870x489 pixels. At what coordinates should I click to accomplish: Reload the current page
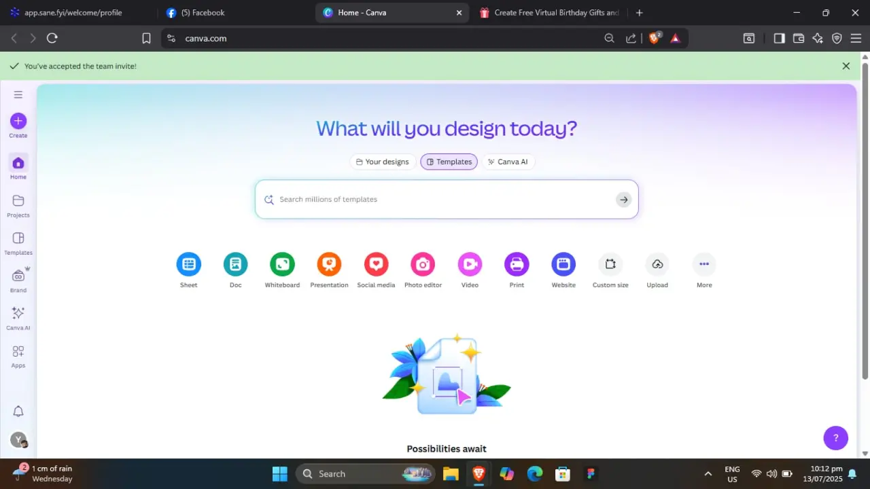(x=52, y=38)
